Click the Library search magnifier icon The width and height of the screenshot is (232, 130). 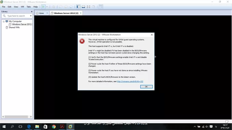(x=4, y=16)
